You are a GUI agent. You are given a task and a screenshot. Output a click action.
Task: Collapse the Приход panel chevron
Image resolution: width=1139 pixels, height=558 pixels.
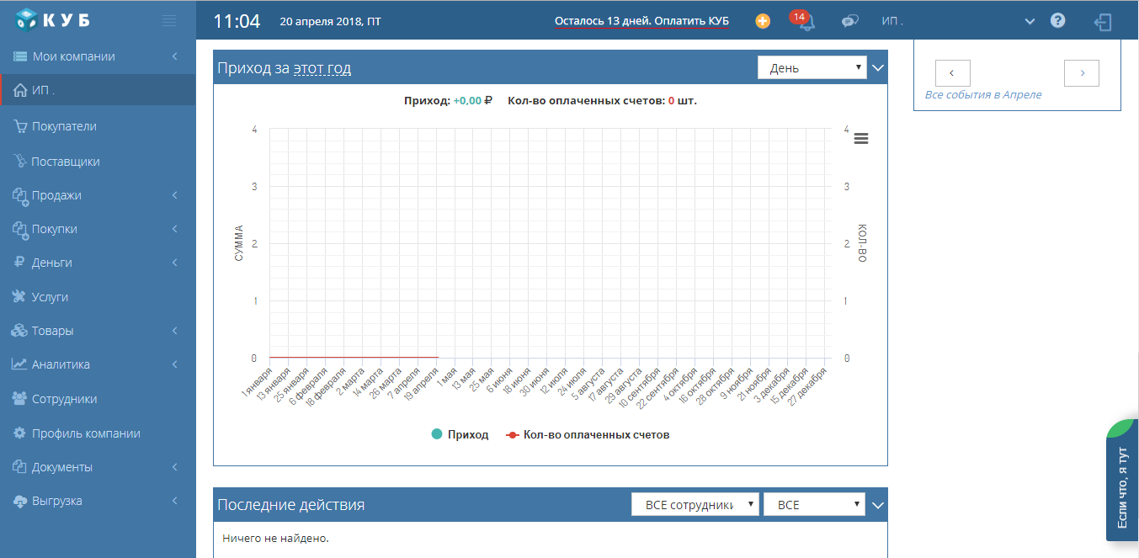pos(878,68)
